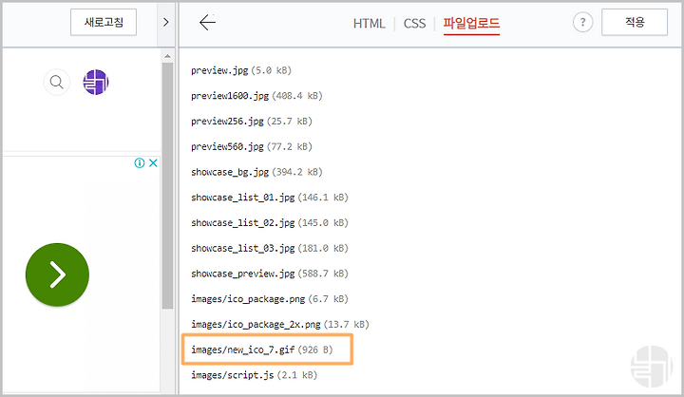Image resolution: width=684 pixels, height=397 pixels.
Task: Click the 새로고침 refresh button
Action: coord(104,22)
